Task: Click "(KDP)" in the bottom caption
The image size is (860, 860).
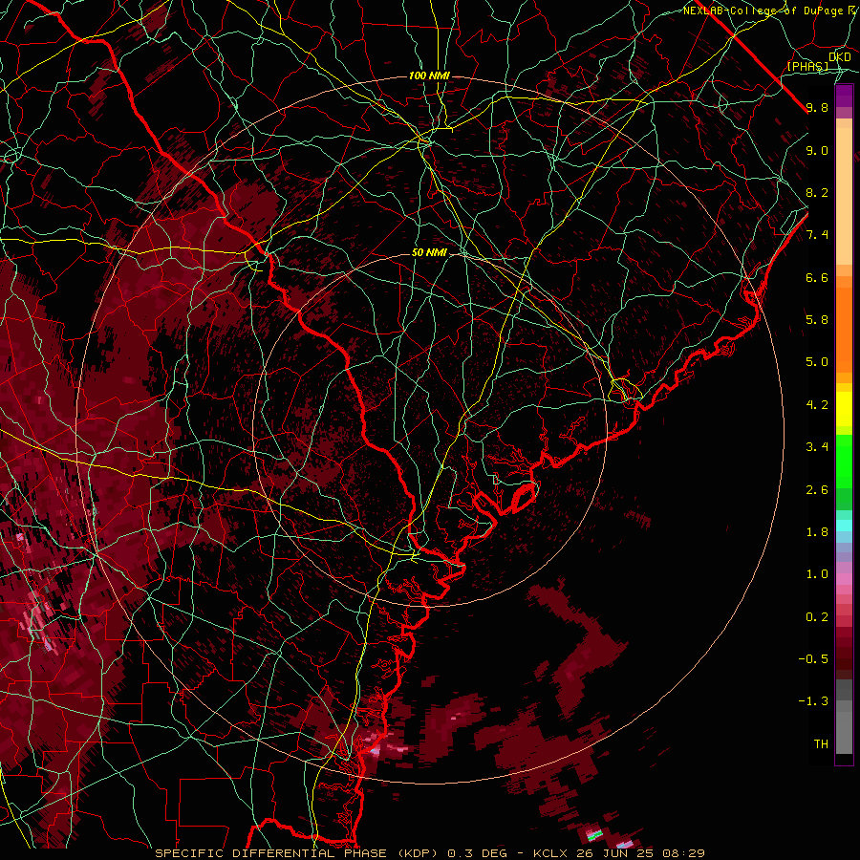Action: coord(419,853)
